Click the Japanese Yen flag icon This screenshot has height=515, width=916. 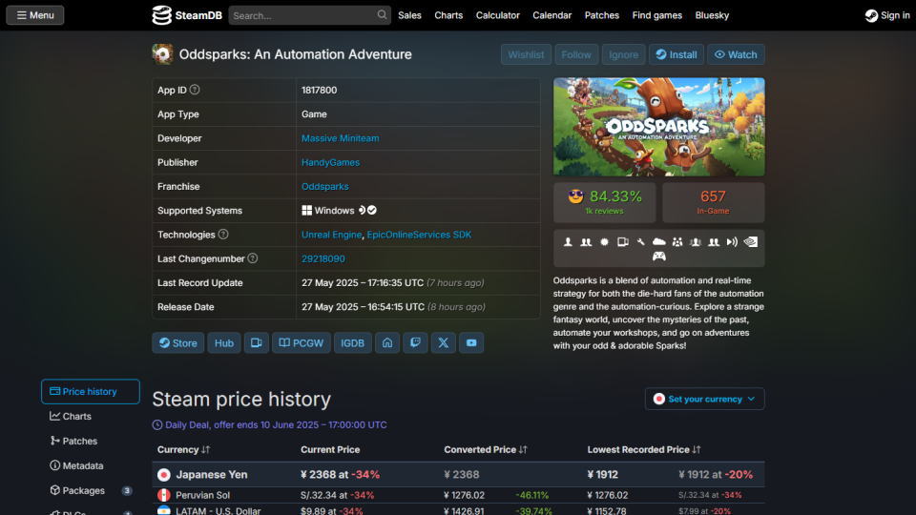(x=163, y=475)
